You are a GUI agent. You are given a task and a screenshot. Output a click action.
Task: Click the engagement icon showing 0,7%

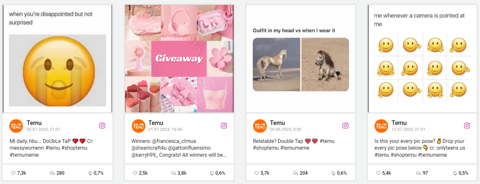tap(90, 173)
